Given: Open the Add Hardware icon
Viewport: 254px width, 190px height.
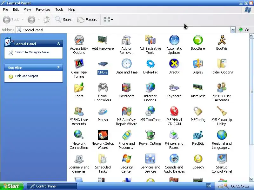Looking at the screenshot, I should 103,40.
